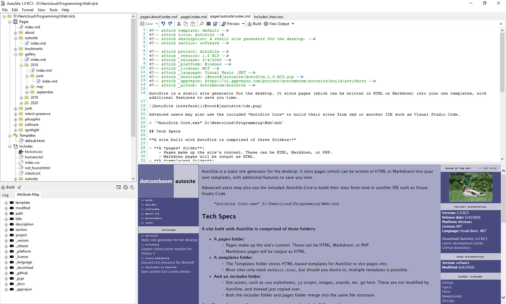Click the Build button in the lower-left panel
The width and height of the screenshot is (506, 304).
[x=8, y=187]
